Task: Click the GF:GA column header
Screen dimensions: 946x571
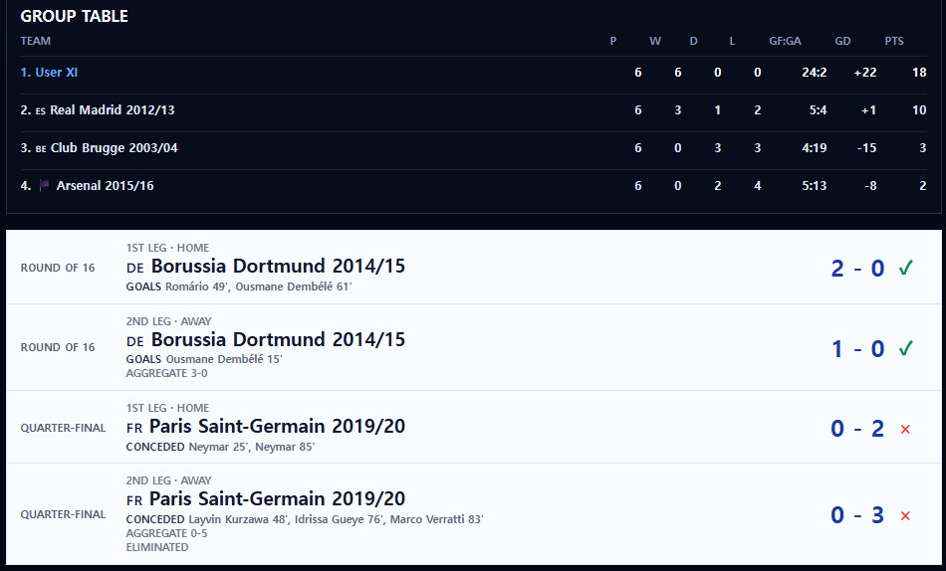Action: pyautogui.click(x=785, y=41)
